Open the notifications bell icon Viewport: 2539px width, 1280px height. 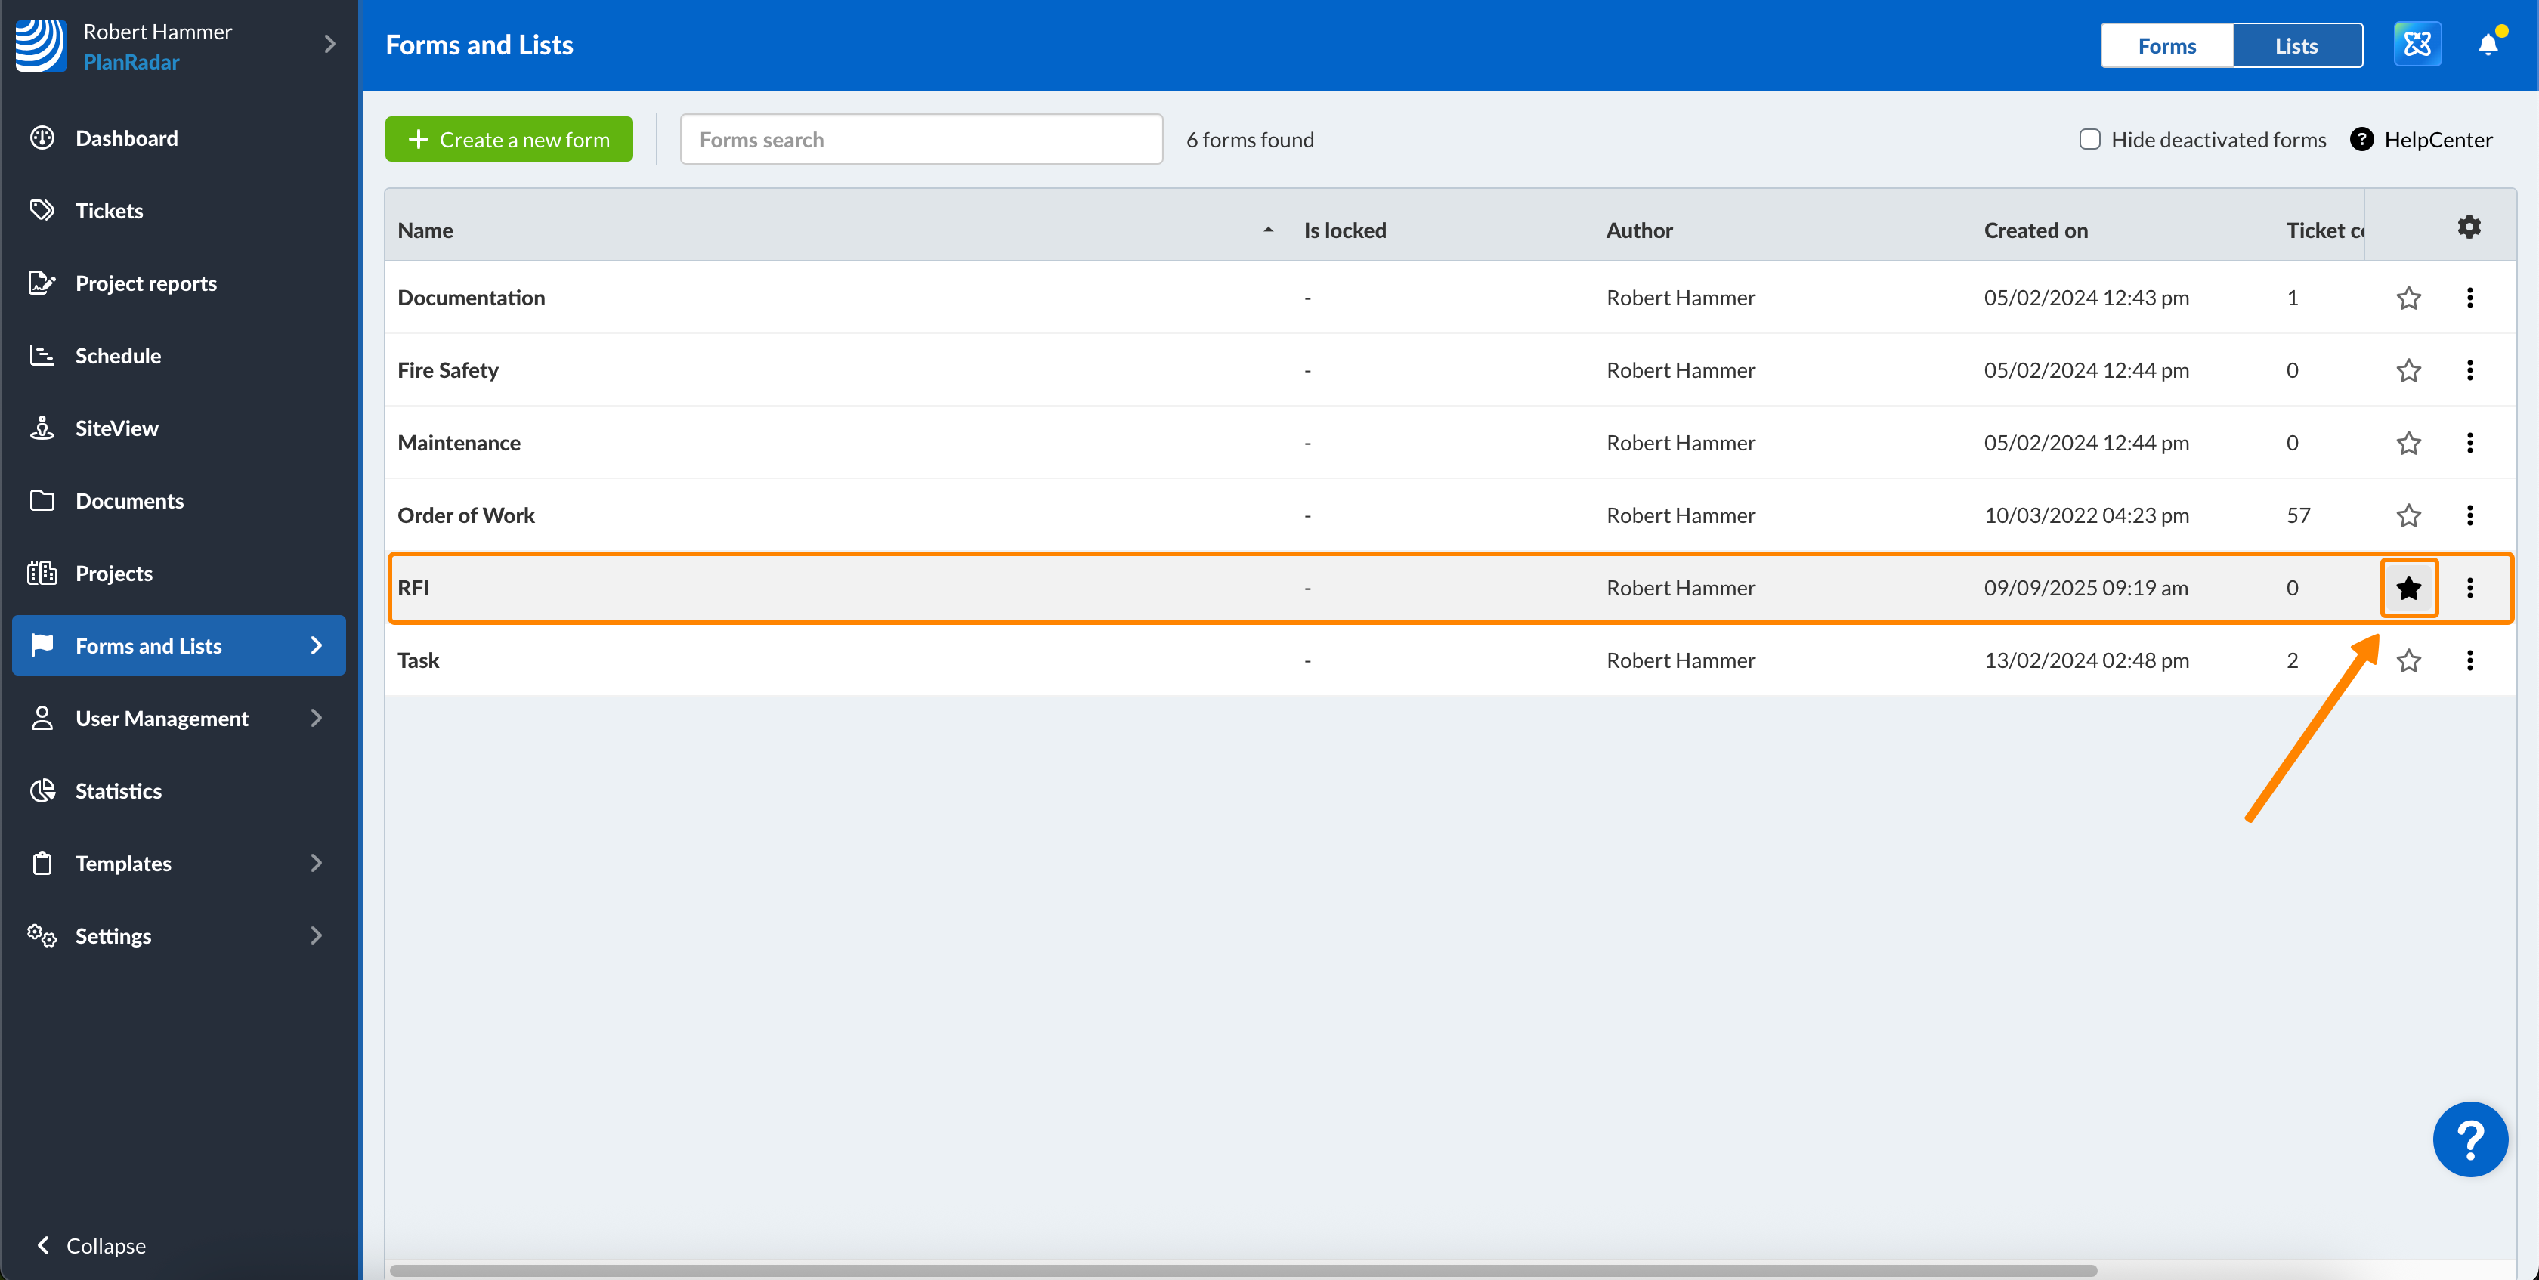pyautogui.click(x=2487, y=45)
